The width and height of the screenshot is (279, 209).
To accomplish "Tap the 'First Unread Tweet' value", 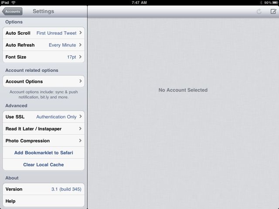I will pos(56,33).
